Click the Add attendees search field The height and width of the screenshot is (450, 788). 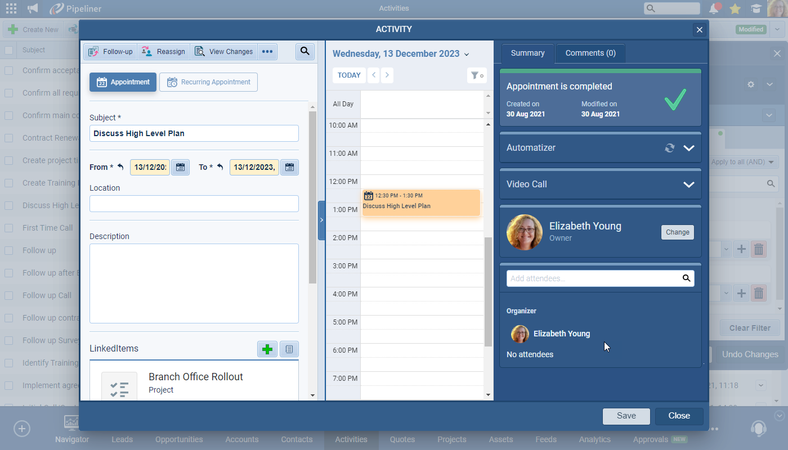tap(594, 278)
